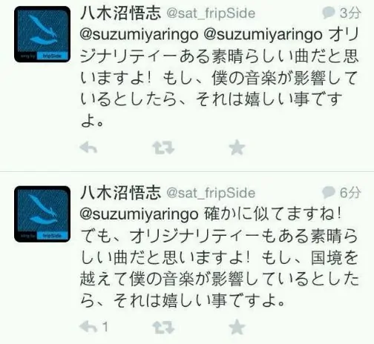Screen dimensions: 374x344
Task: Click @sat_fripSide handle in second tweet
Action: [211, 193]
